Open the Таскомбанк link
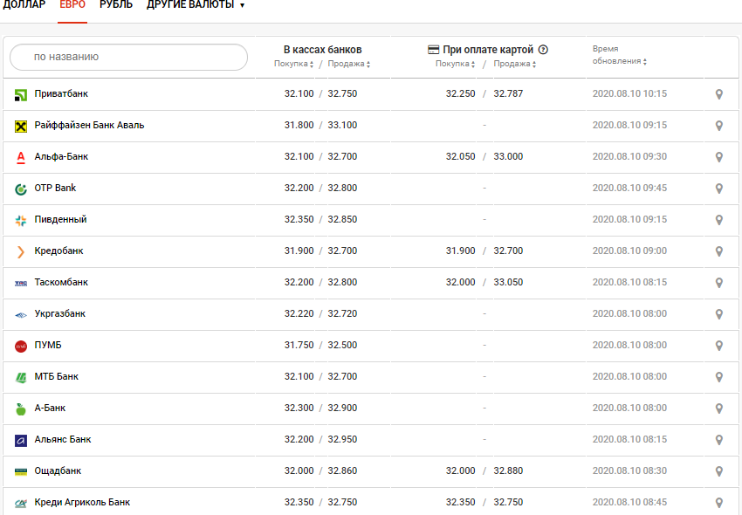The width and height of the screenshot is (742, 515). click(x=61, y=282)
